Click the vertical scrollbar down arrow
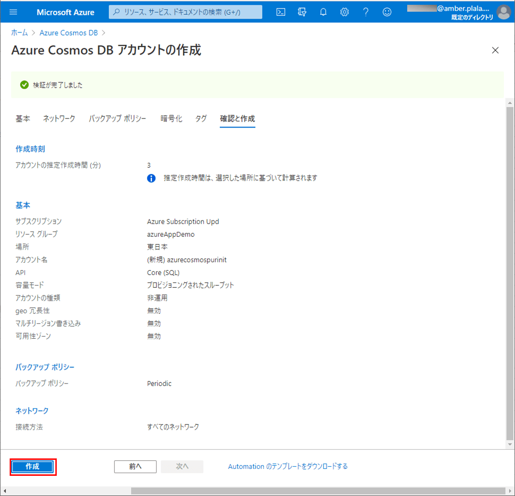 pos(509,444)
